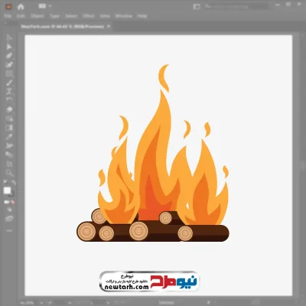Screen dimensions: 306x306
Task: Select the Zoom magnifier tool
Action: coord(9,173)
